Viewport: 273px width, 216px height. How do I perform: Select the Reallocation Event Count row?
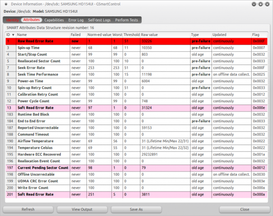(136, 161)
